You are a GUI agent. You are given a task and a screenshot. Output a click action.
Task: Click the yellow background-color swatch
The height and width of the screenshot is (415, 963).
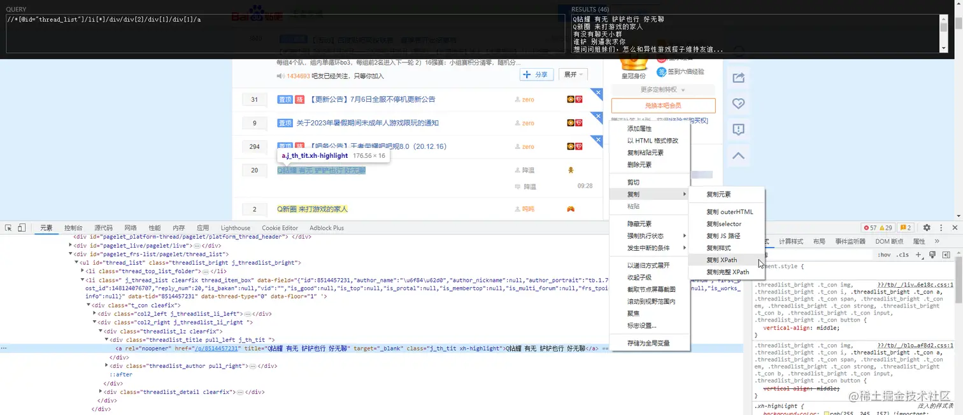[x=826, y=413]
